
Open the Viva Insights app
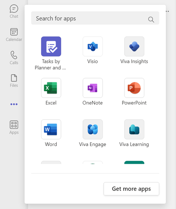[134, 46]
